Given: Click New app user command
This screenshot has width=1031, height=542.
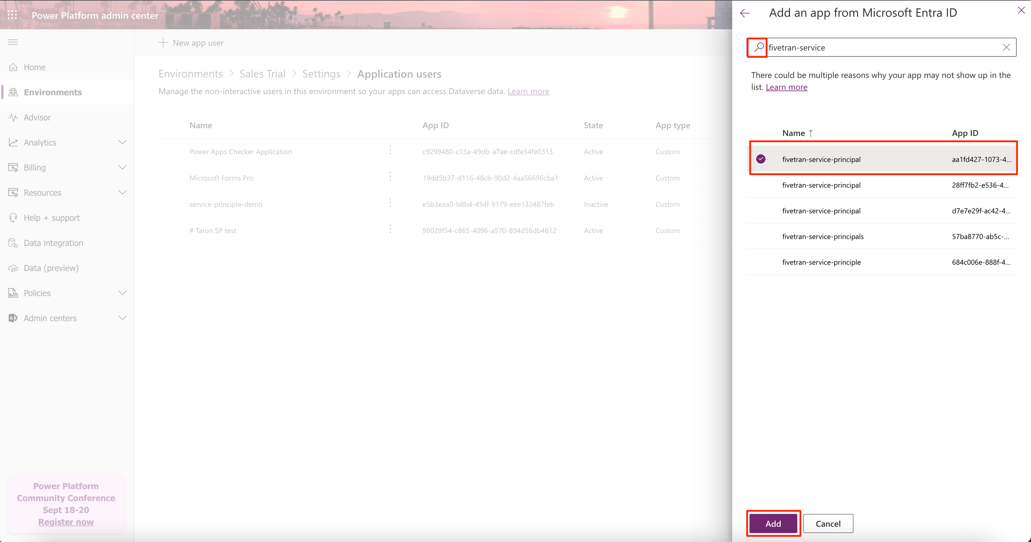Looking at the screenshot, I should point(191,42).
